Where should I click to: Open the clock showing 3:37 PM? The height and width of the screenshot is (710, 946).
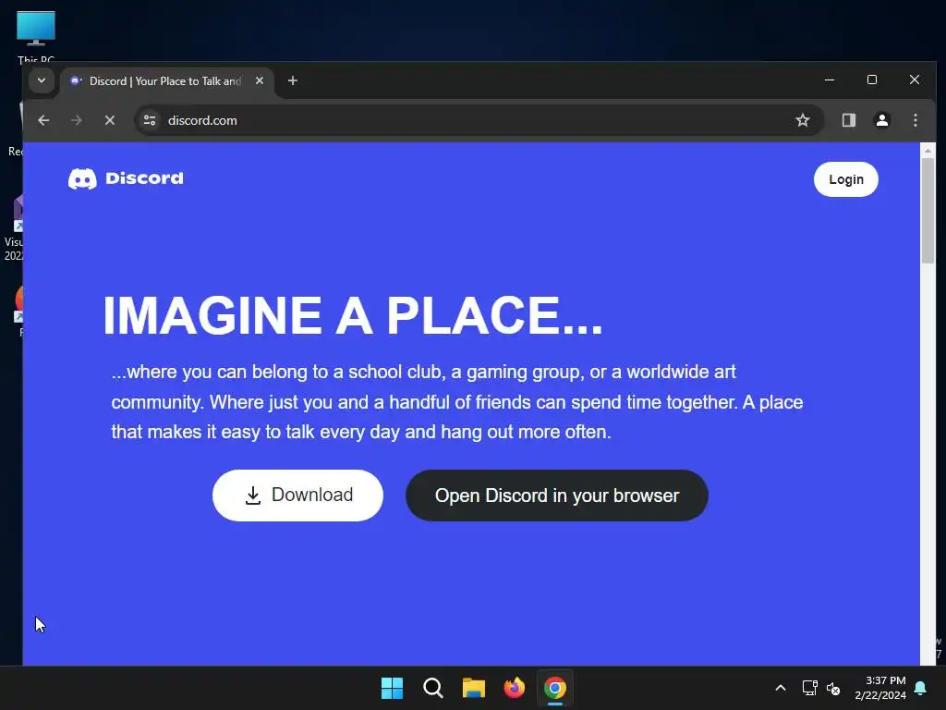click(880, 688)
